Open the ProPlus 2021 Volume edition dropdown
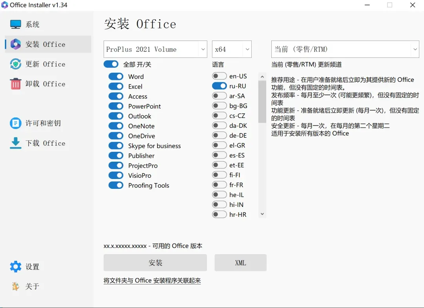 click(155, 49)
